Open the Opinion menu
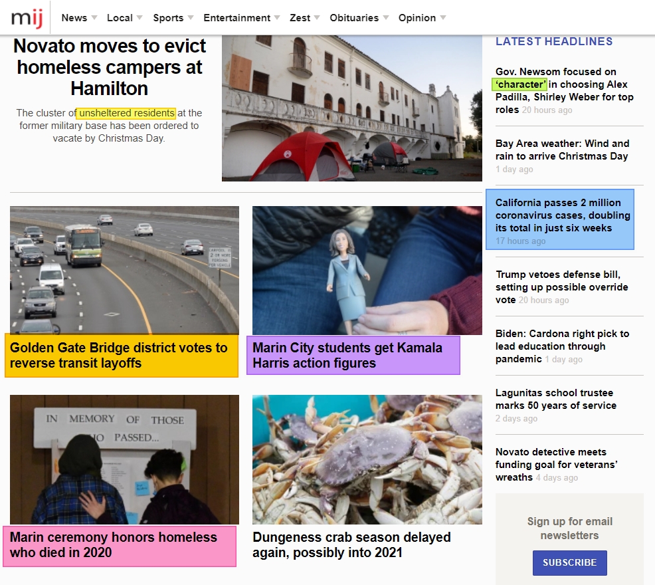This screenshot has width=655, height=585. 417,18
